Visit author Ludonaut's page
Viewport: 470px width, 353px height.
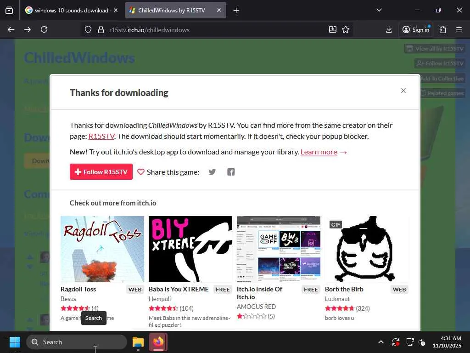click(x=337, y=299)
